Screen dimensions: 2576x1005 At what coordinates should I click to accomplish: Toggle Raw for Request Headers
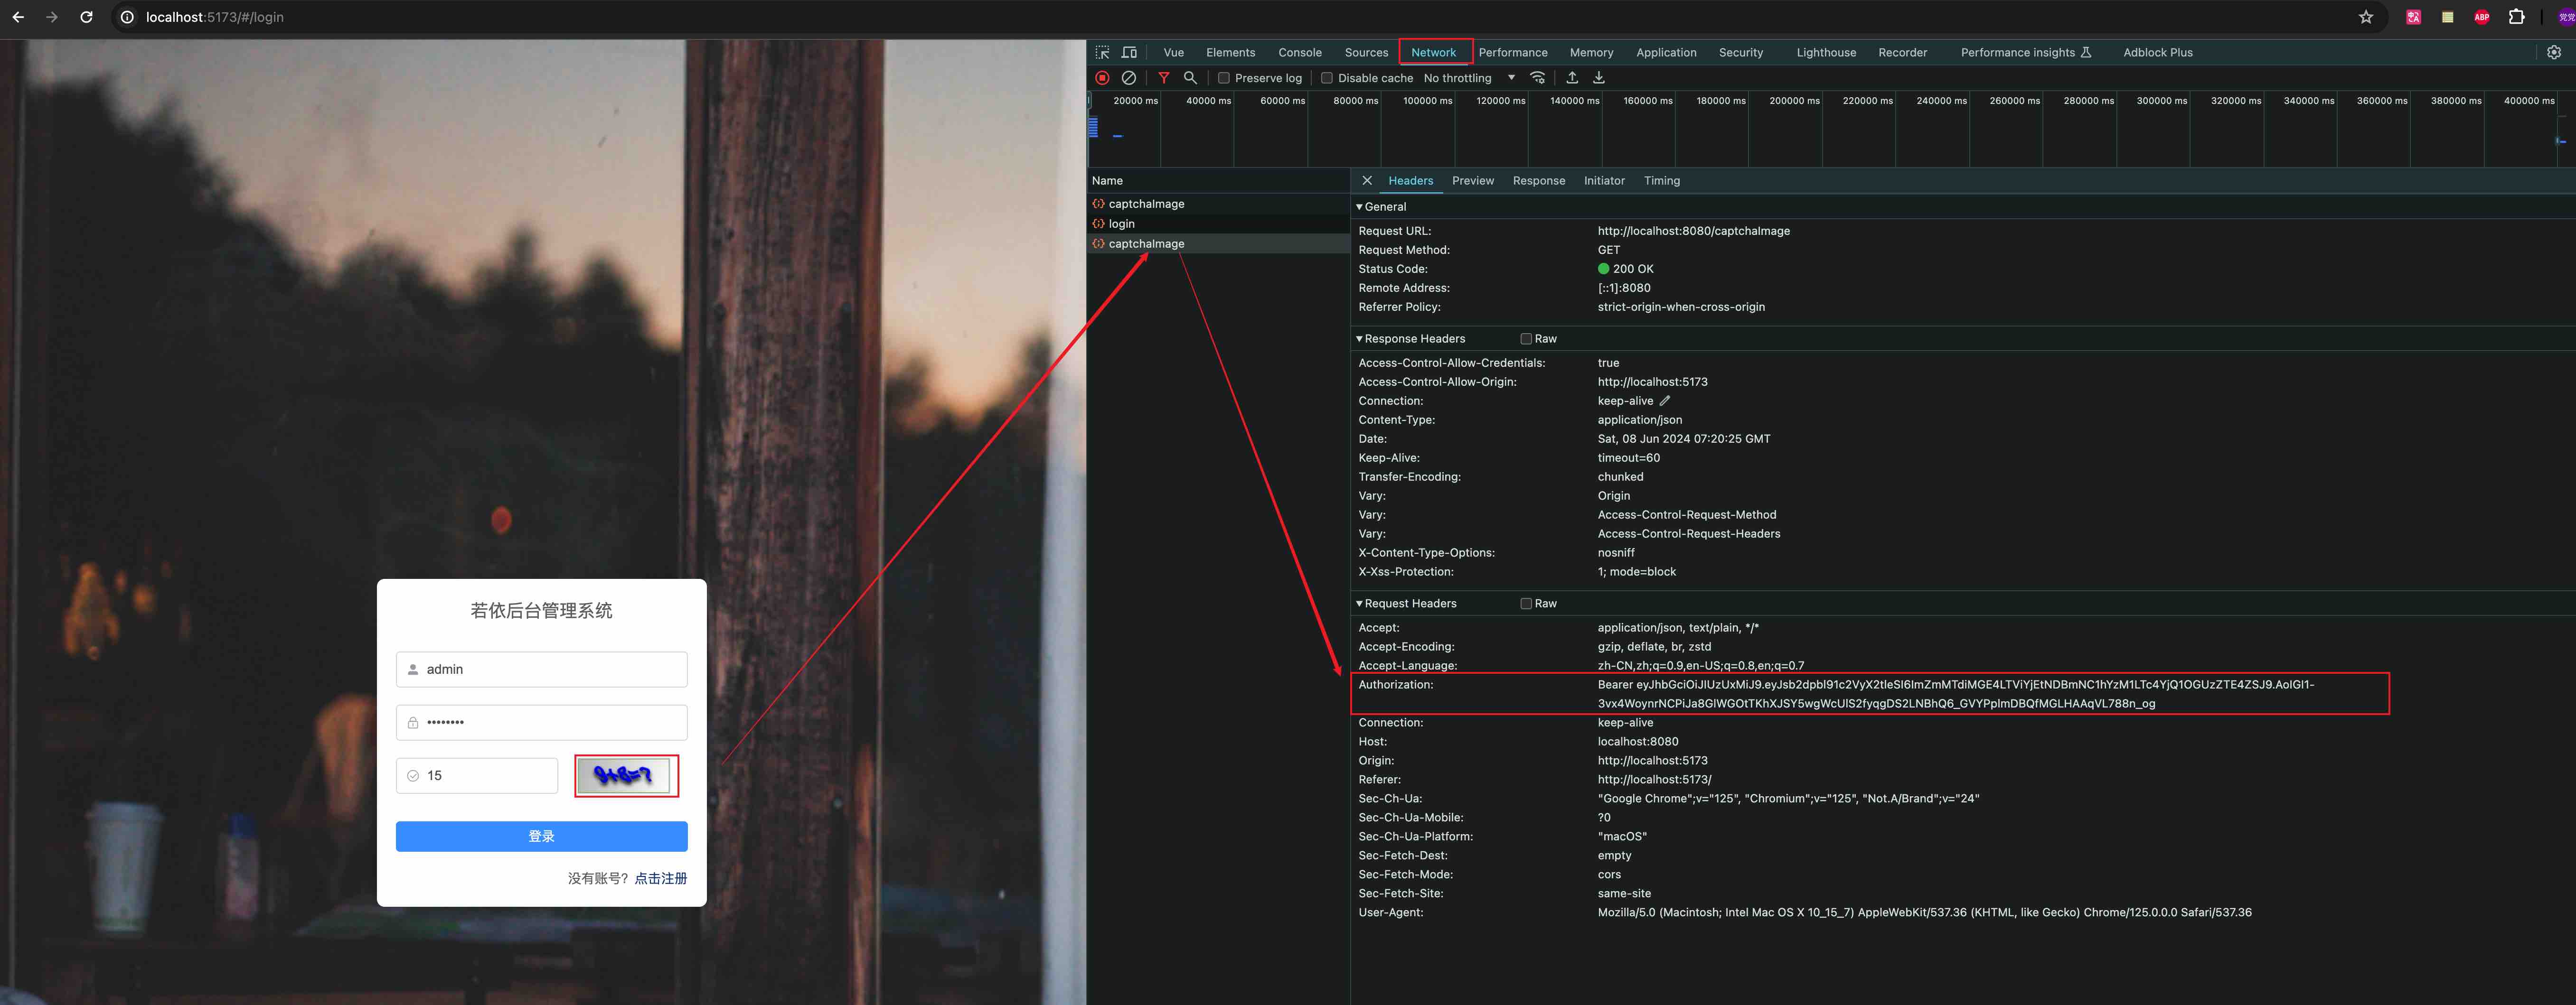[x=1526, y=604]
